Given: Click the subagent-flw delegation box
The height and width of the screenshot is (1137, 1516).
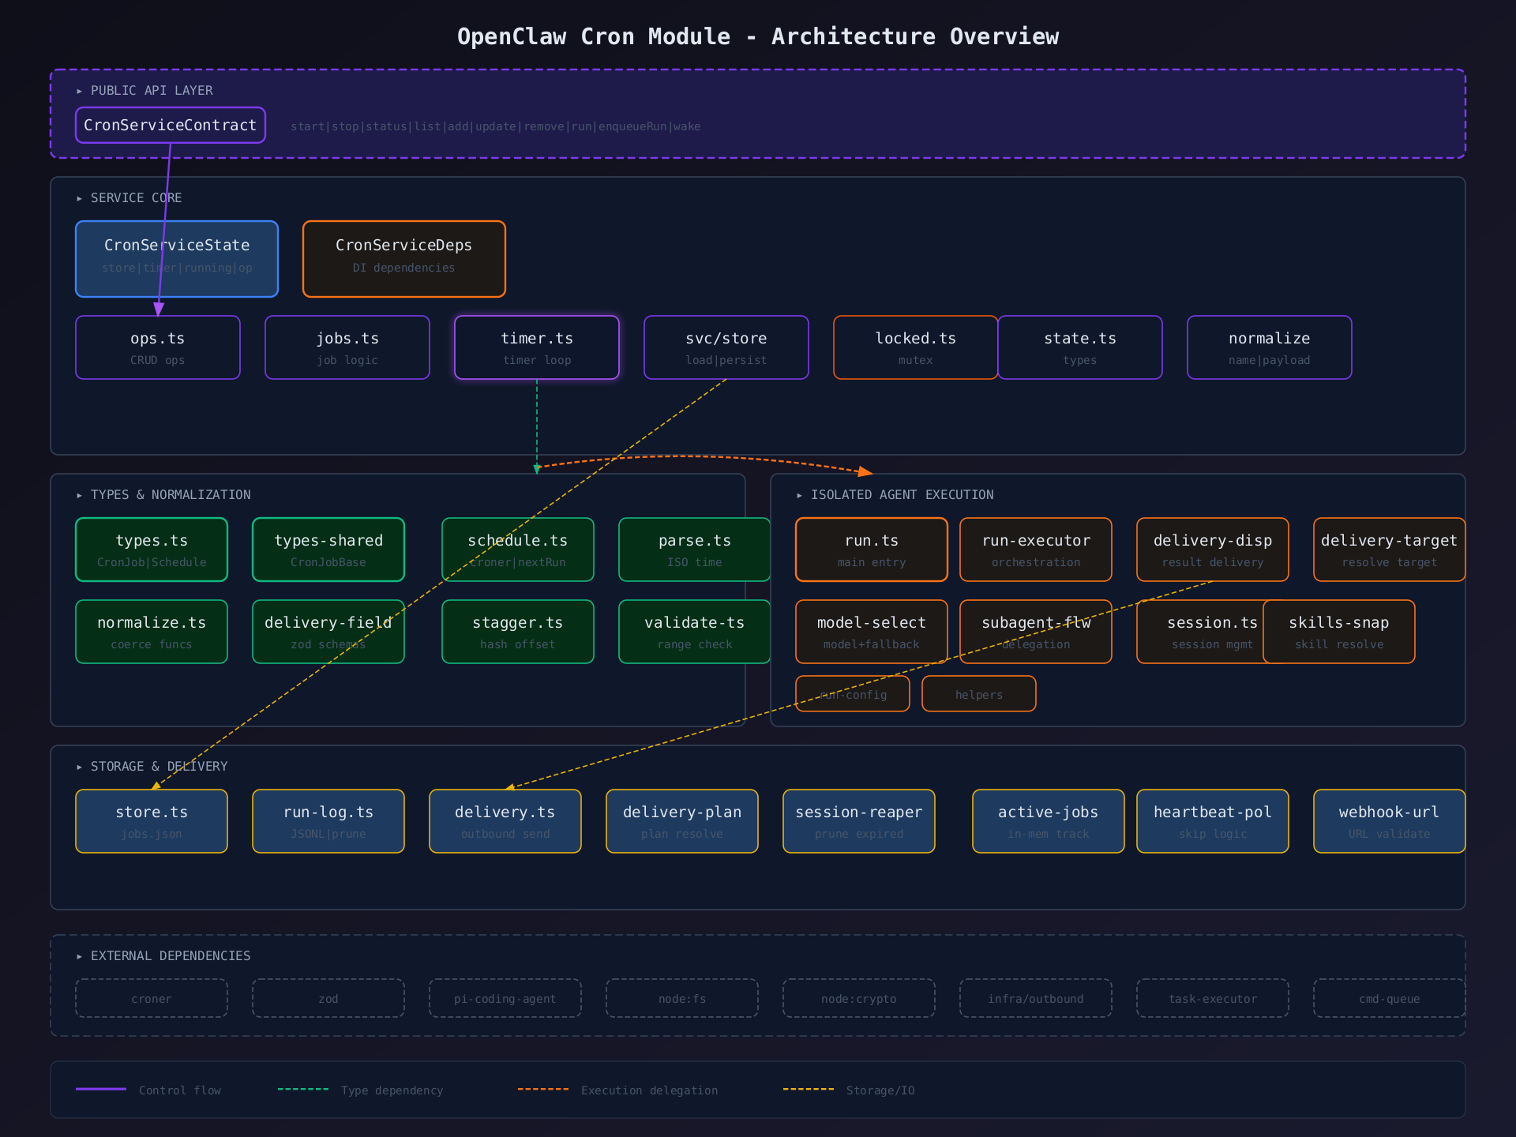Looking at the screenshot, I should coord(1036,632).
